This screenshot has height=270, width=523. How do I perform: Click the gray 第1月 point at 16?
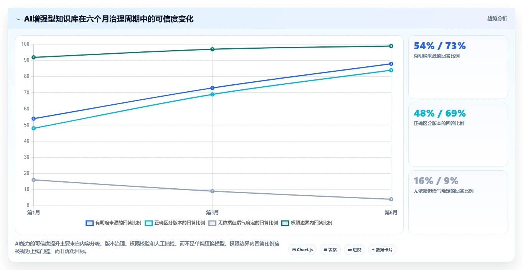[34, 180]
